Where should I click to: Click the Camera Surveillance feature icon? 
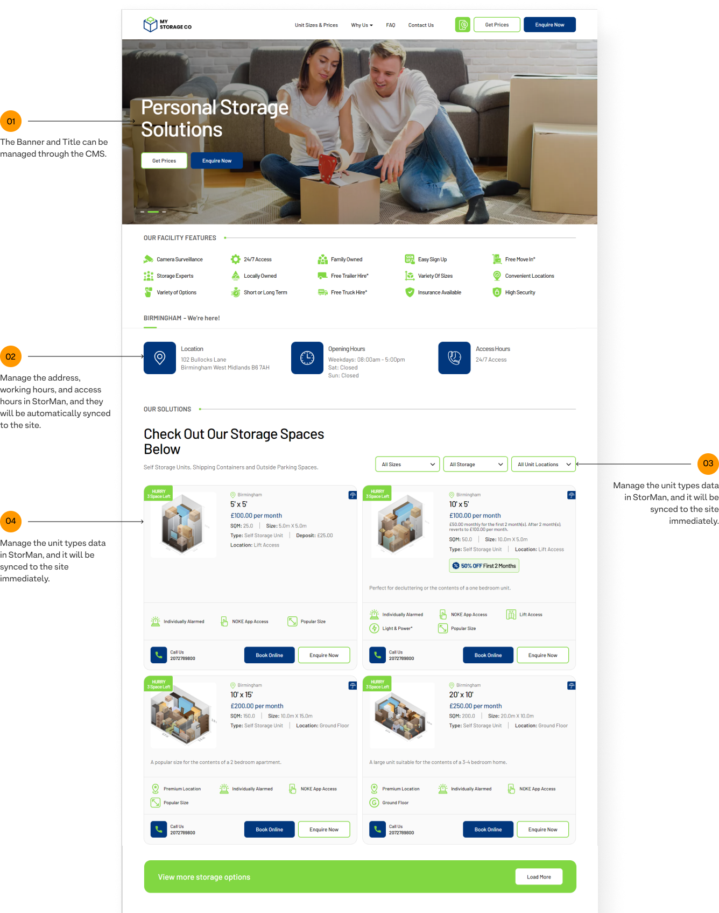point(149,259)
